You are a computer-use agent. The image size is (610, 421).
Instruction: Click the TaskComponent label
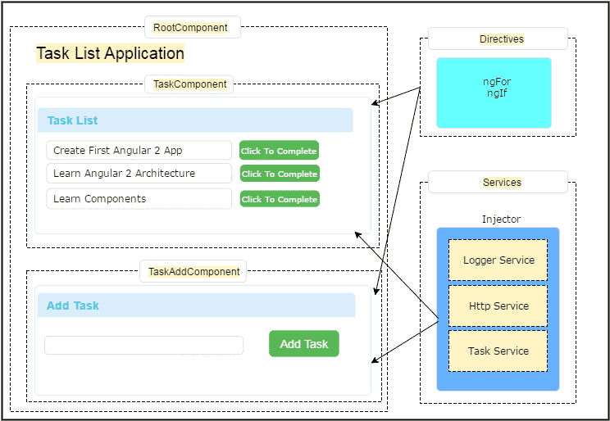[x=190, y=84]
